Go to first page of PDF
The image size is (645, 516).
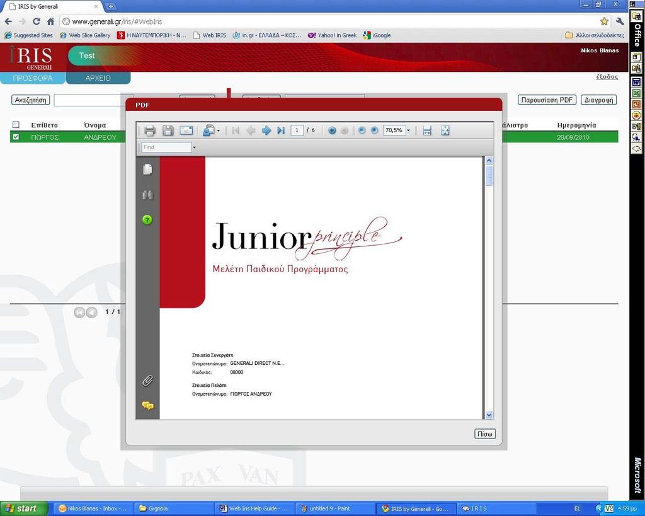click(x=236, y=131)
